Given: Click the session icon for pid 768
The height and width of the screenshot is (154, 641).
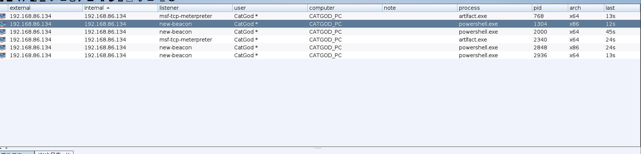Looking at the screenshot, I should coord(3,16).
